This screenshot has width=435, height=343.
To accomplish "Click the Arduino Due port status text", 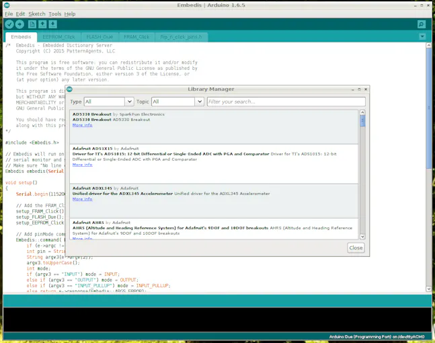I will point(377,337).
